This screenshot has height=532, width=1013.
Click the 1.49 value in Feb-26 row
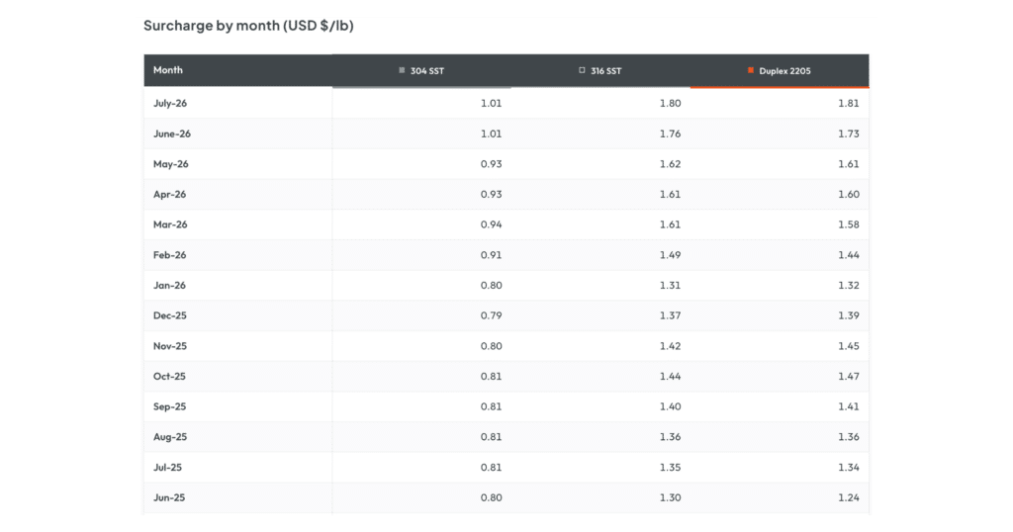point(670,255)
